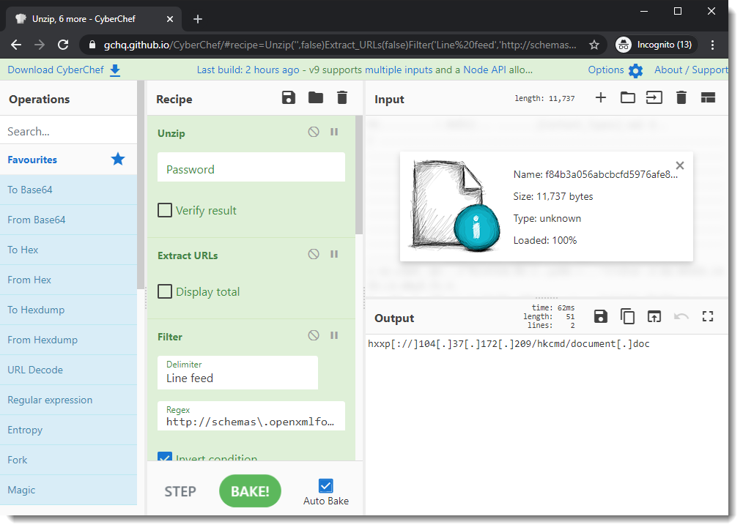This screenshot has width=743, height=530.
Task: Reset pane layout
Action: tap(708, 98)
